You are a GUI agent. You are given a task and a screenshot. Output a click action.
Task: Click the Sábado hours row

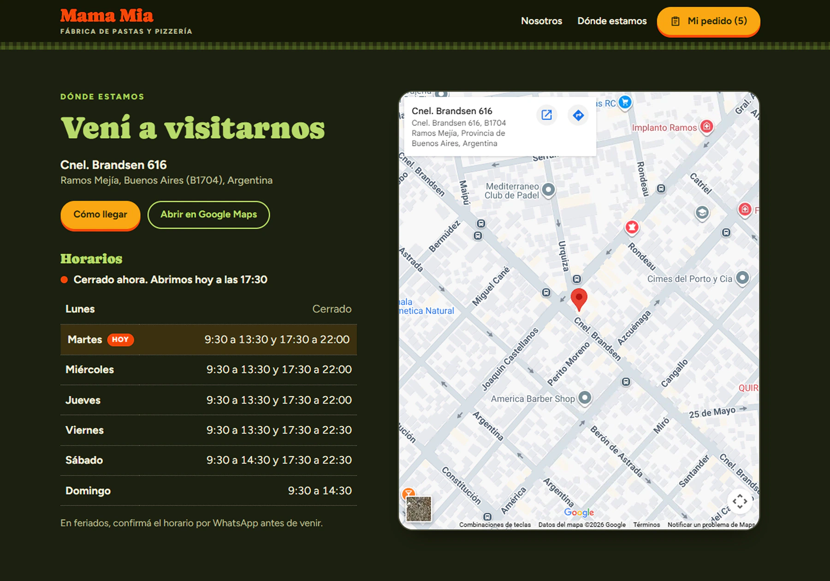click(208, 460)
